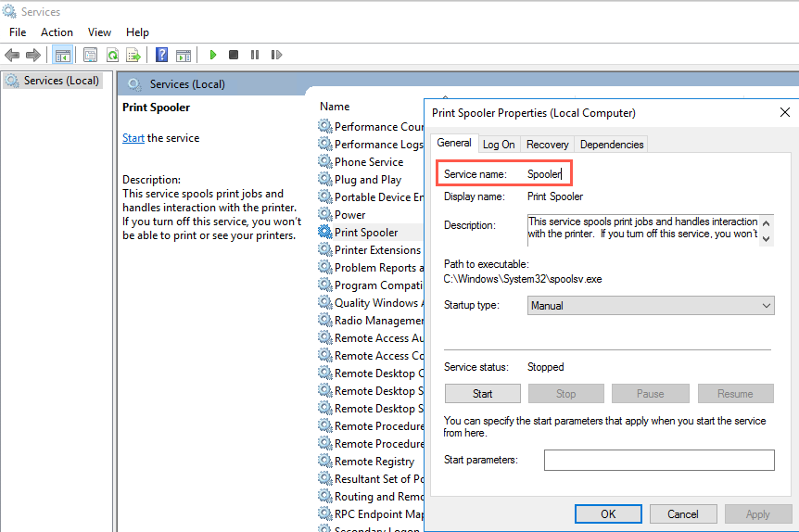Select the Portable Device Enumerator row

click(370, 196)
